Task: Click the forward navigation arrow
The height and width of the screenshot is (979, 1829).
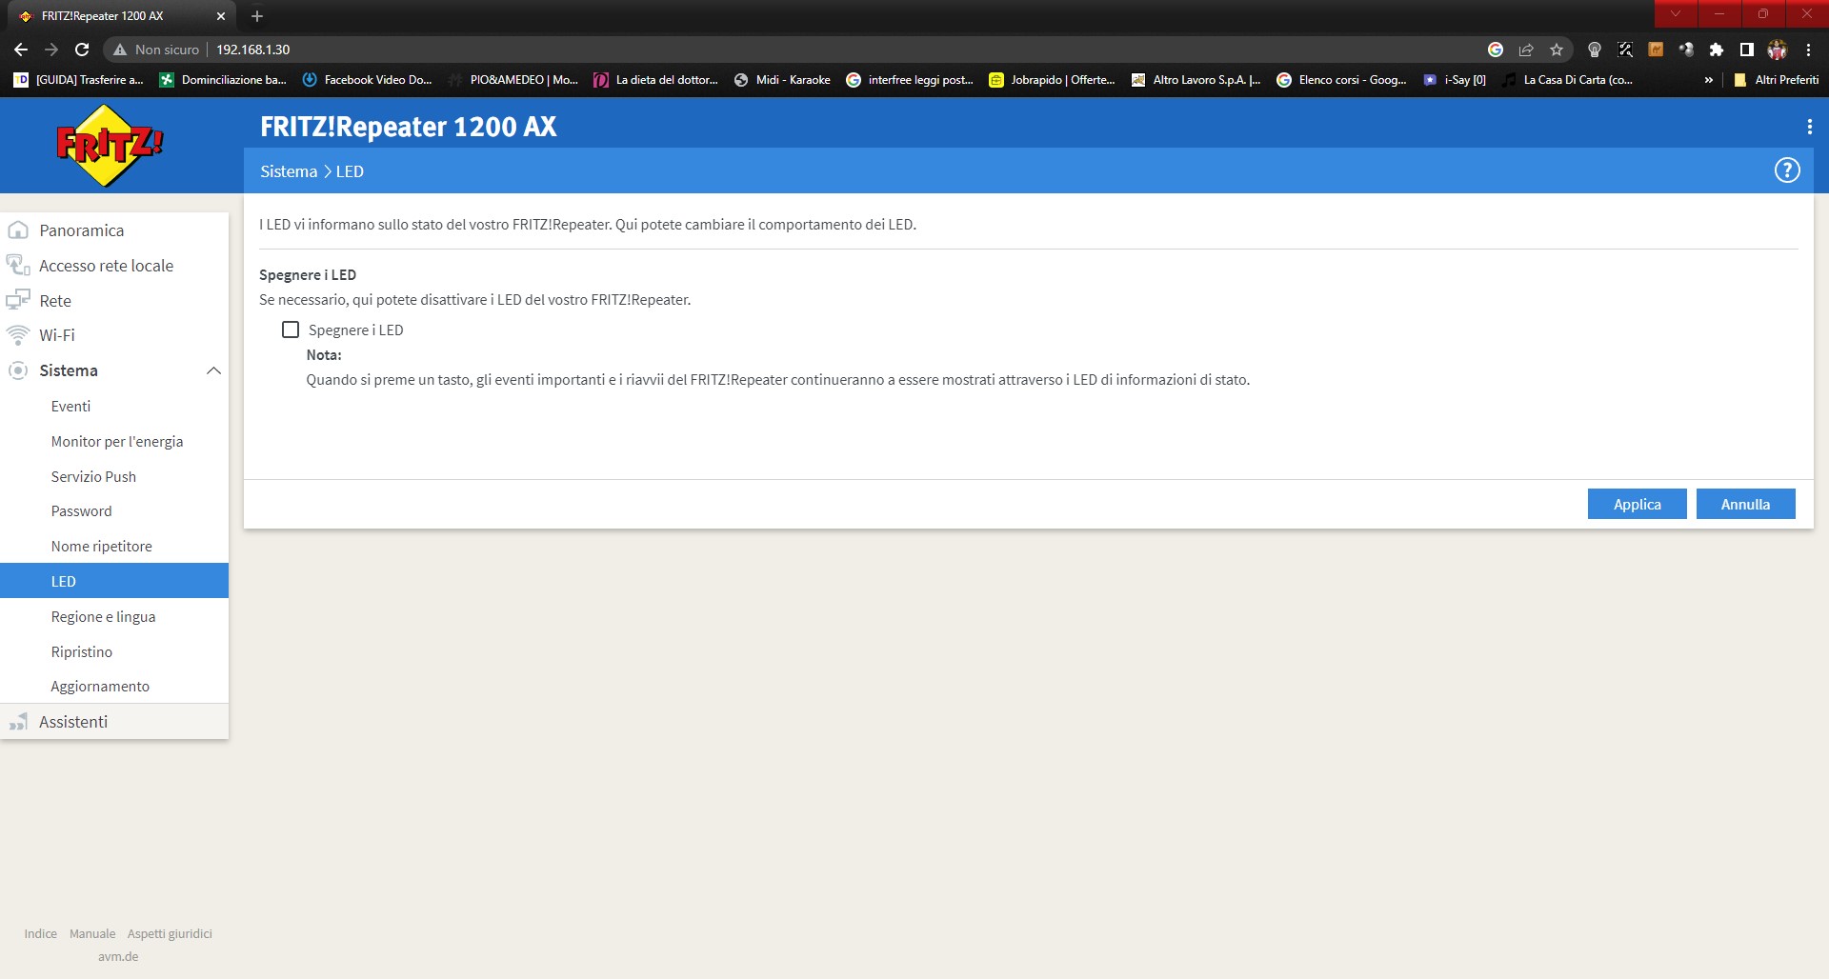Action: (x=51, y=50)
